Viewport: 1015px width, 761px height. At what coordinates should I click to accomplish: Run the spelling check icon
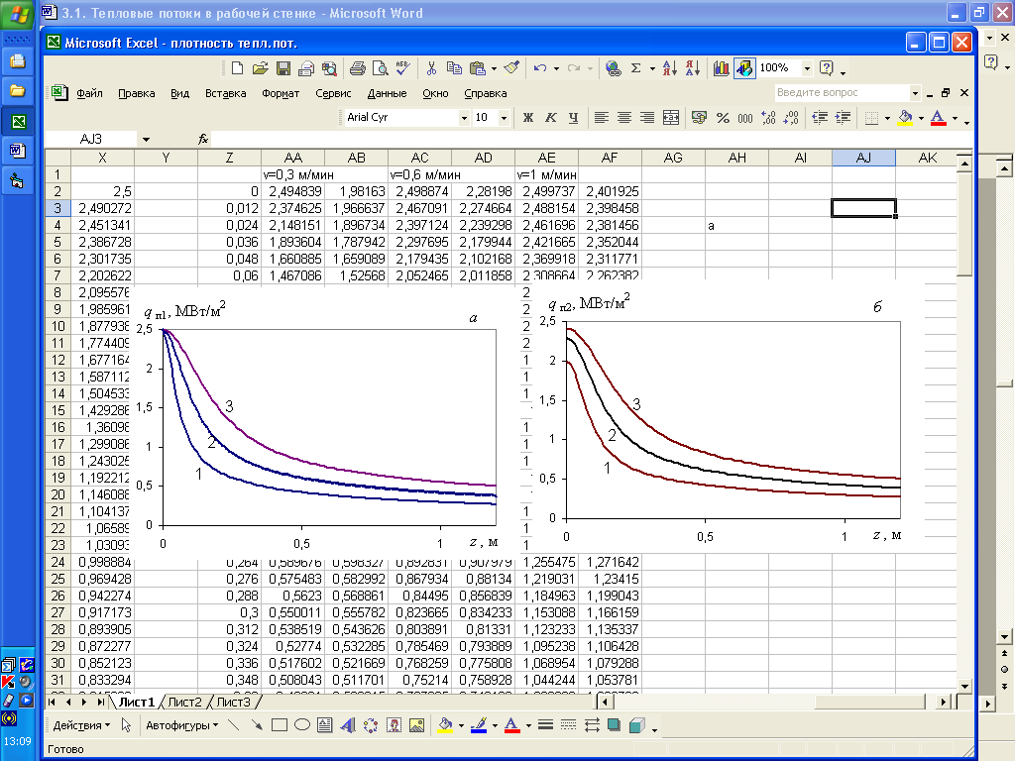402,68
